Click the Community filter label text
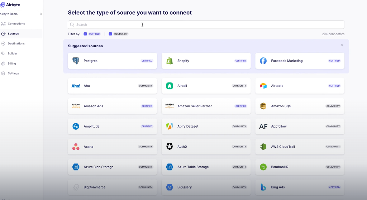This screenshot has width=367, height=200. 121,34
